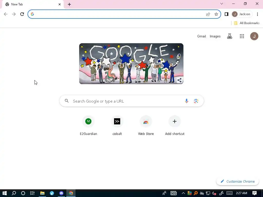Click the Customize Chrome button

click(x=238, y=181)
